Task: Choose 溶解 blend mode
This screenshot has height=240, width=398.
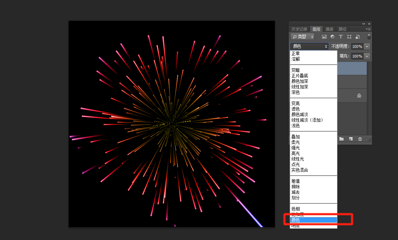Action: pos(314,59)
